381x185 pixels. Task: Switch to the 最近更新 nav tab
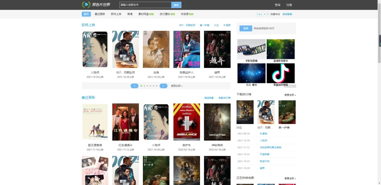tap(100, 14)
